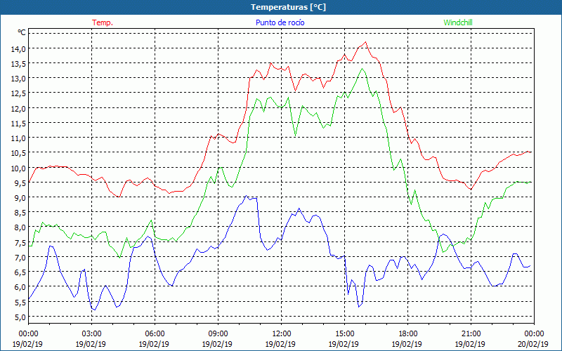Click the 8,5 y-axis value
This screenshot has height=351, width=562.
[20, 213]
